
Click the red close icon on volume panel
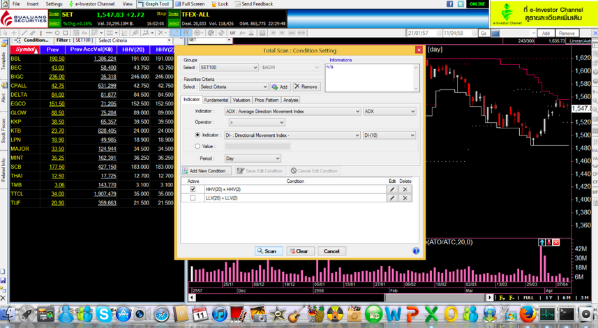tap(556, 242)
